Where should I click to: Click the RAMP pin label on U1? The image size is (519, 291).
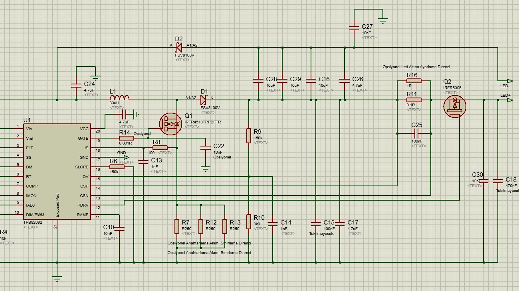coord(83,215)
